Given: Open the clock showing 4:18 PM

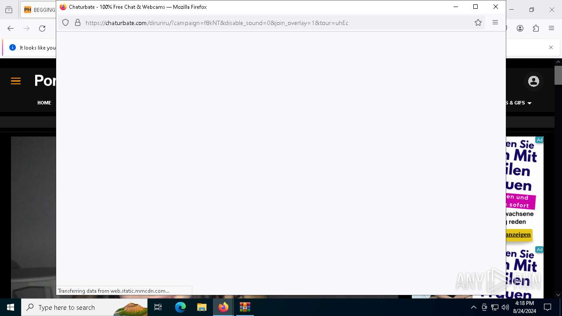Looking at the screenshot, I should click(x=524, y=307).
